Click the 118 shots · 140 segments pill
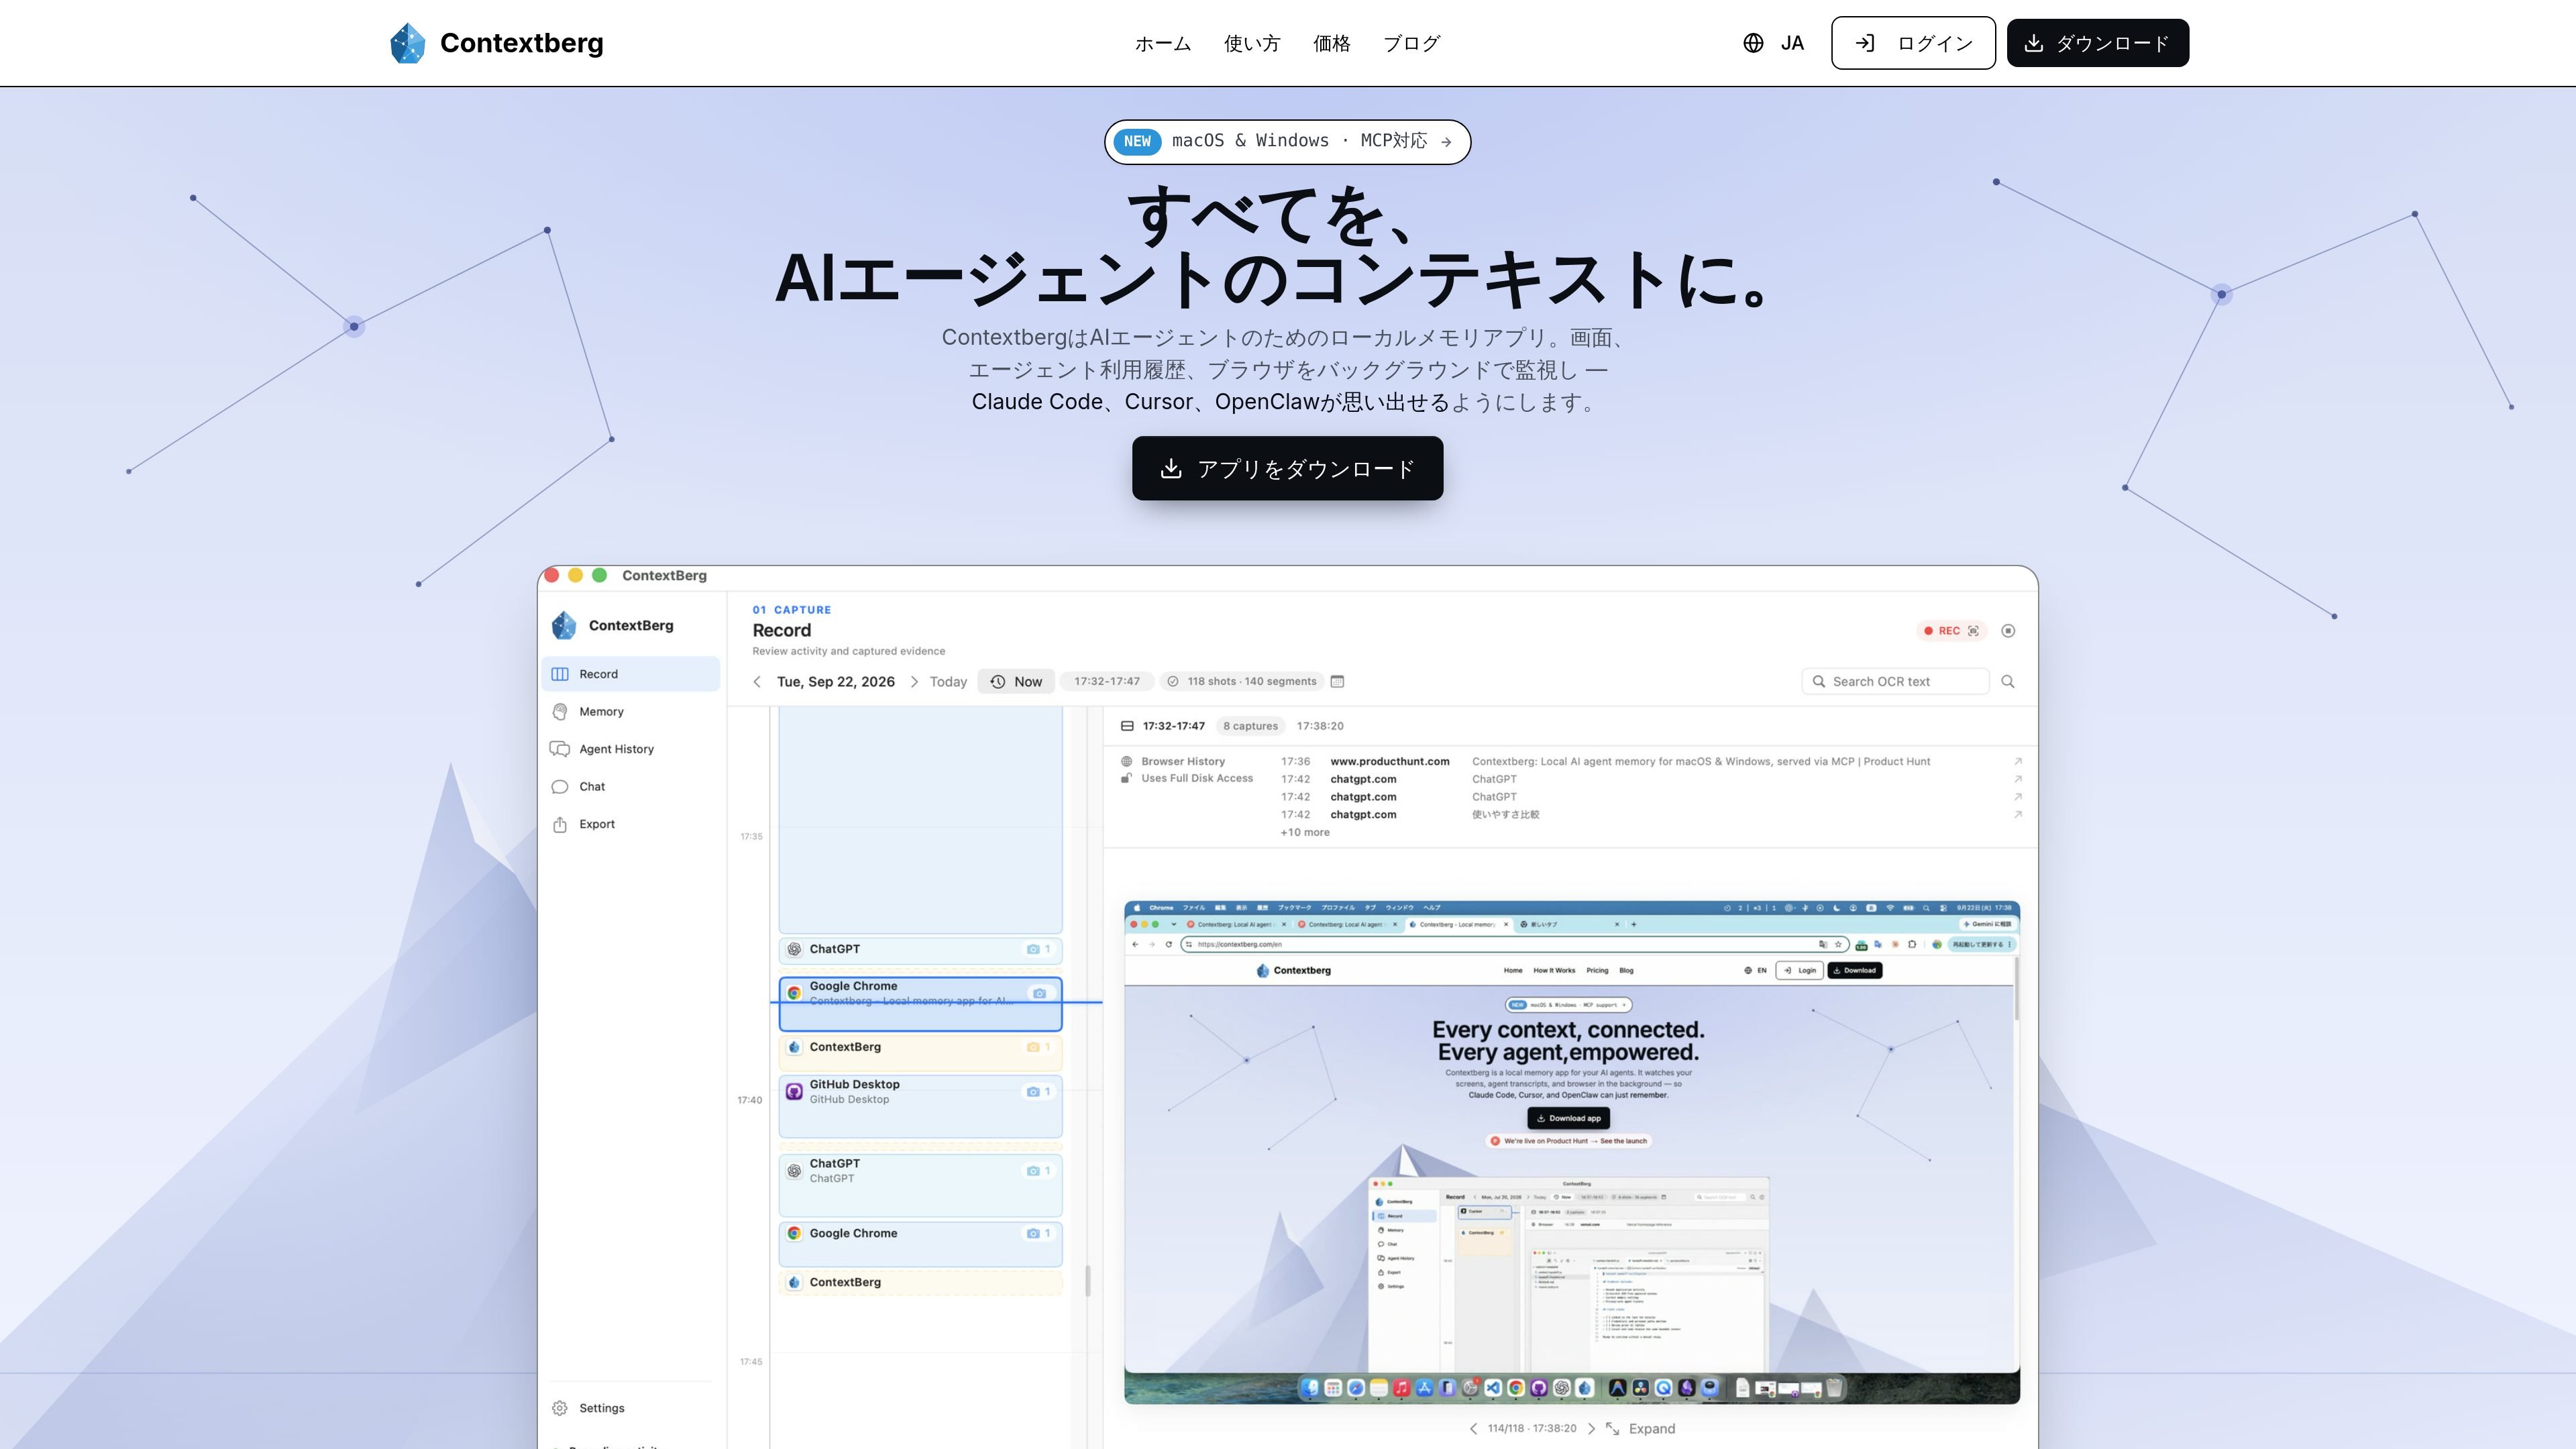 click(1241, 681)
